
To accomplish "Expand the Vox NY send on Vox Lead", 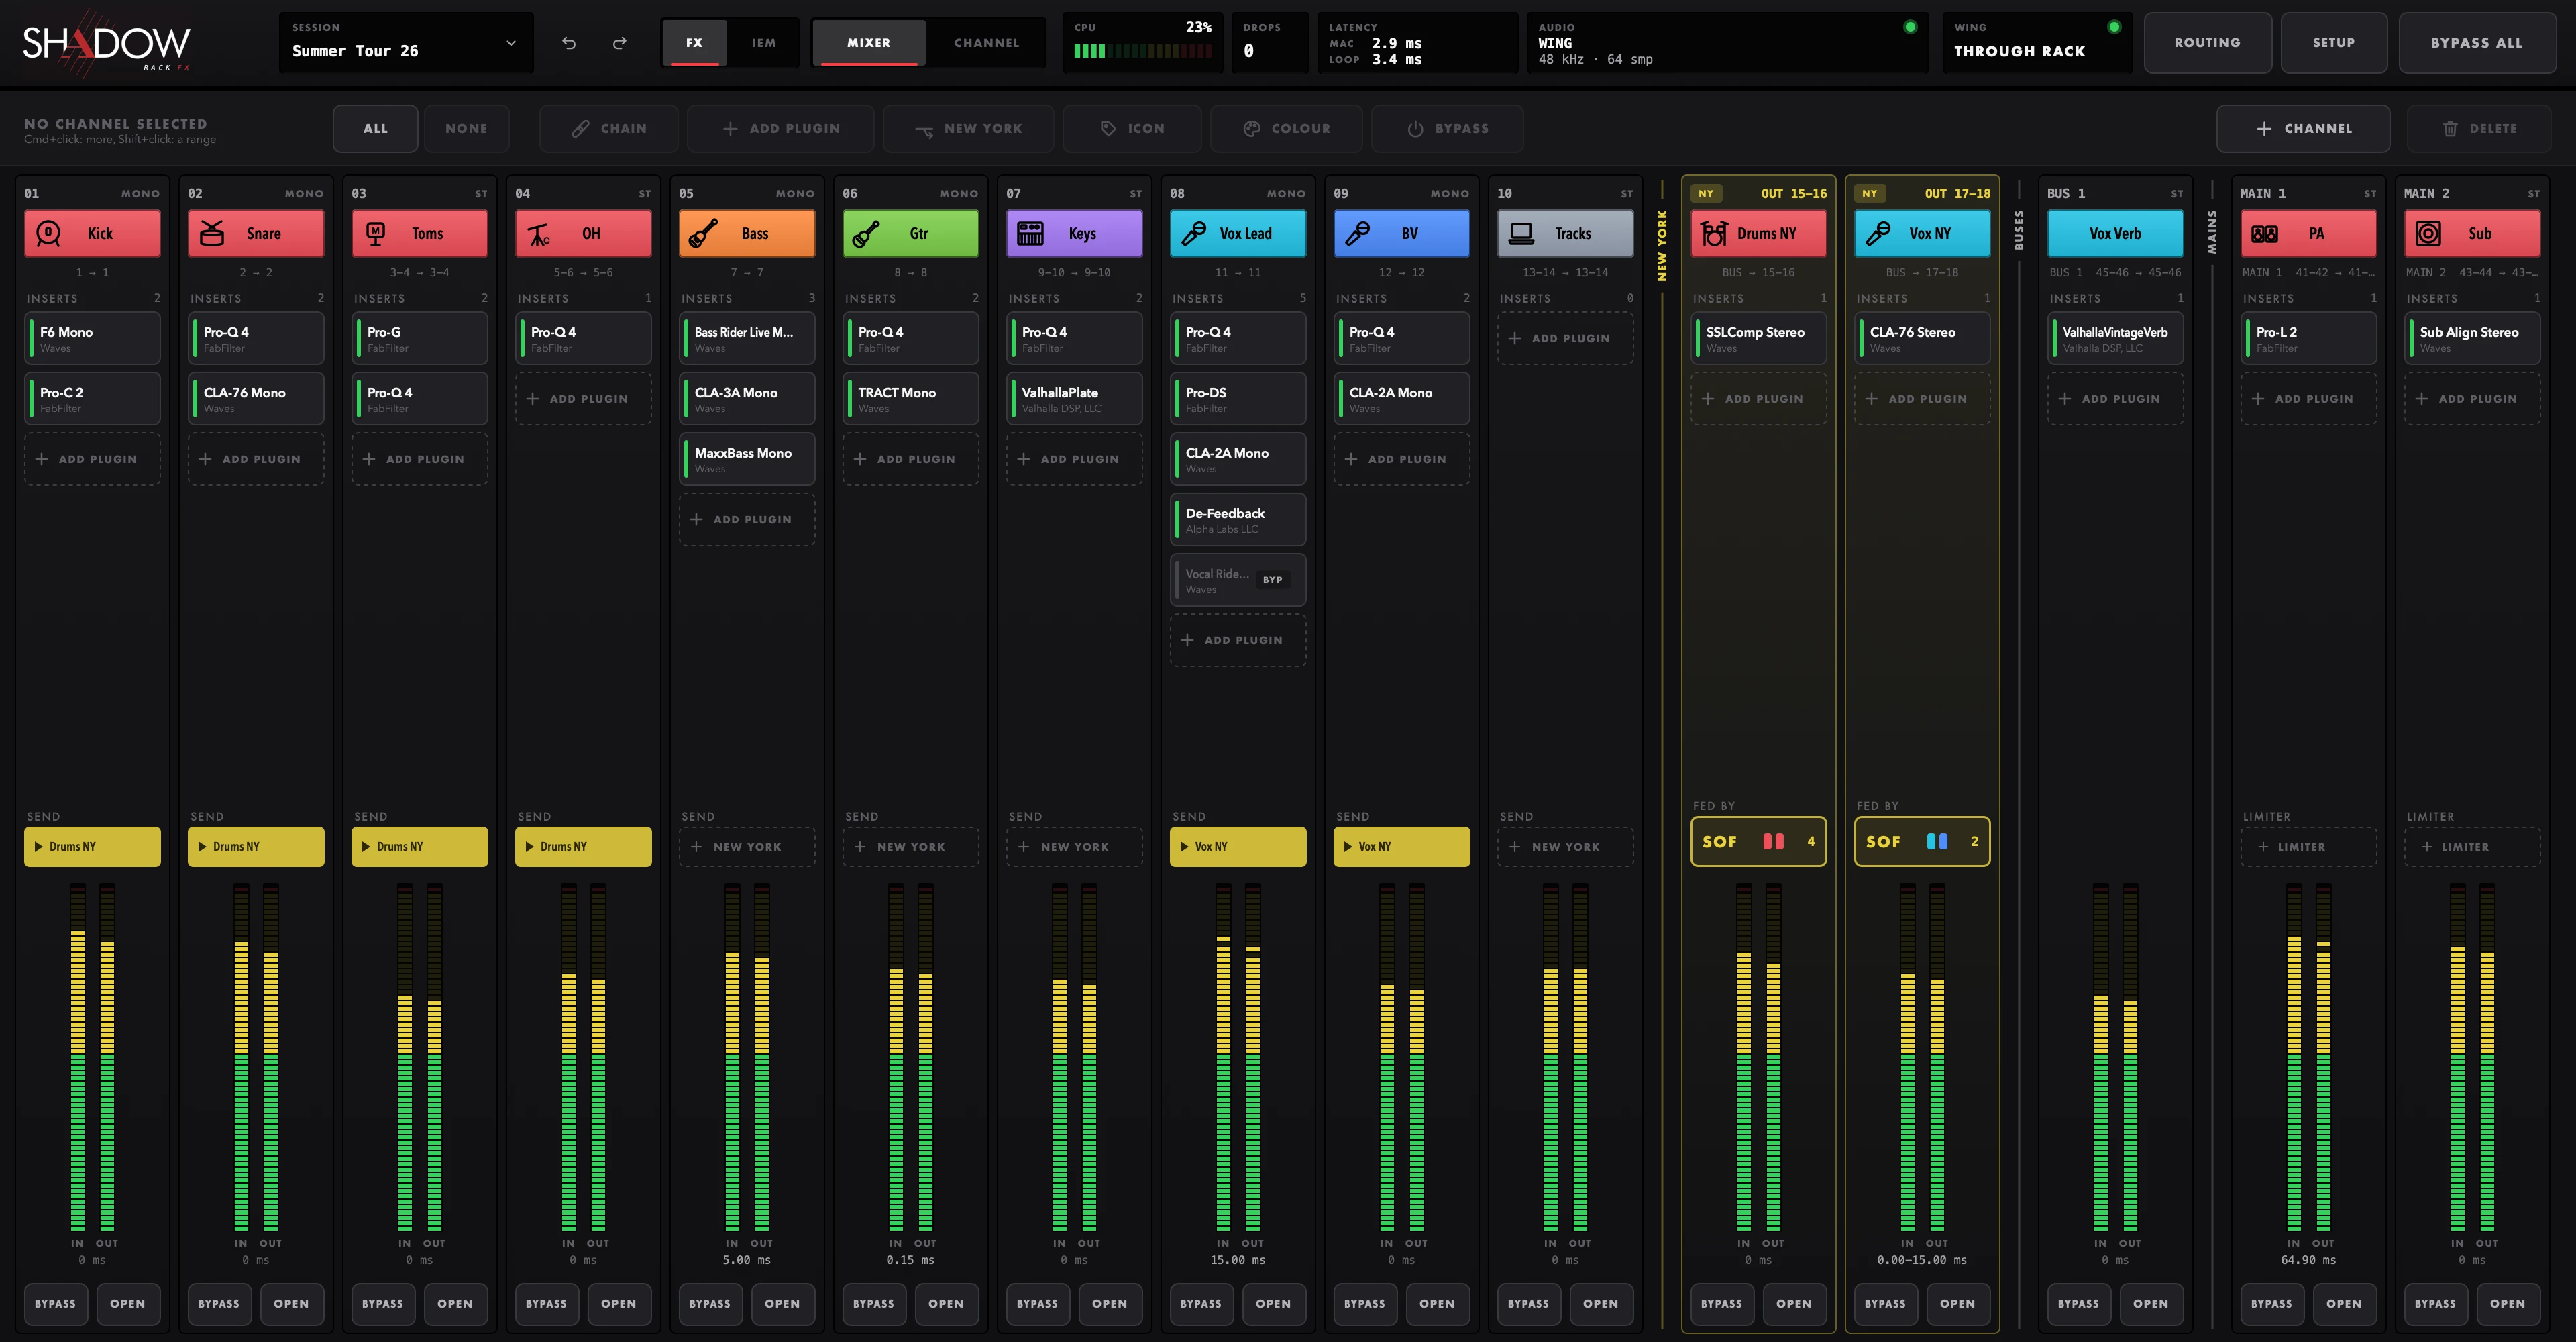I will click(x=1238, y=847).
